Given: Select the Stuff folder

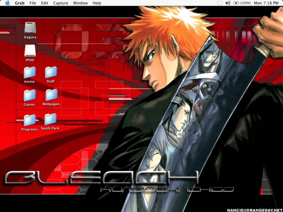Looking at the screenshot, I should coord(51,72).
